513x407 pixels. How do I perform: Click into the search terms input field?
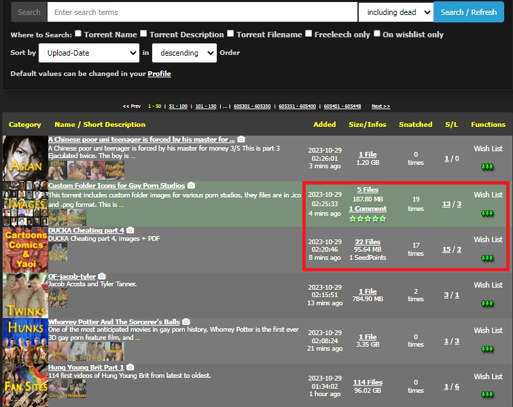coord(202,12)
